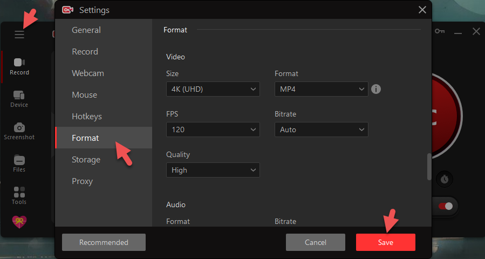
Task: Expand the Quality dropdown showing High
Action: (213, 170)
